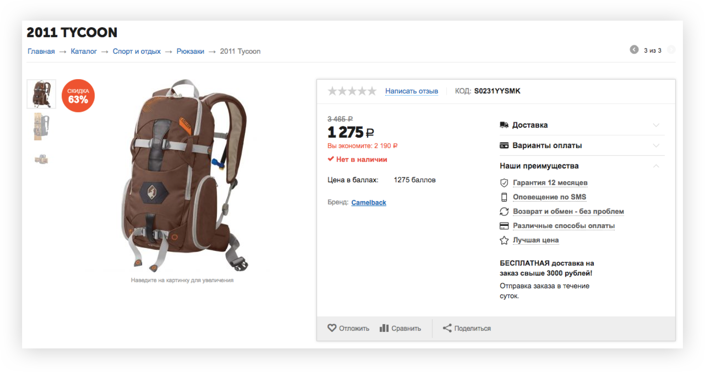Expand the Доставка section chevron
705x372 pixels.
click(x=656, y=125)
